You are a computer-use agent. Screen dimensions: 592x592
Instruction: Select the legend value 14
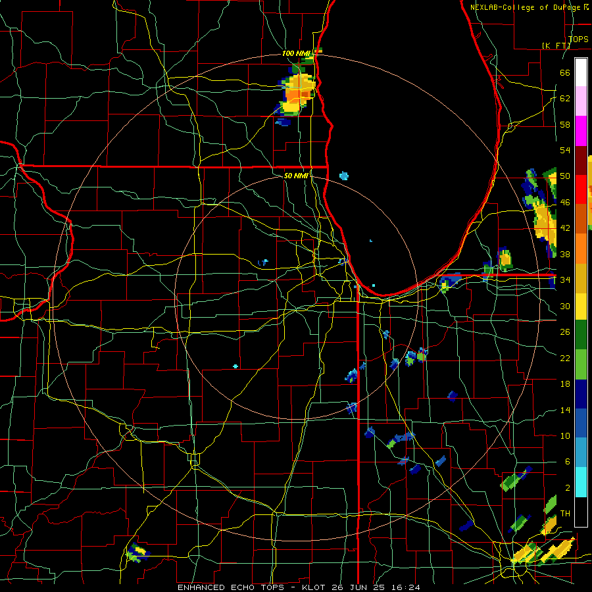coord(565,410)
